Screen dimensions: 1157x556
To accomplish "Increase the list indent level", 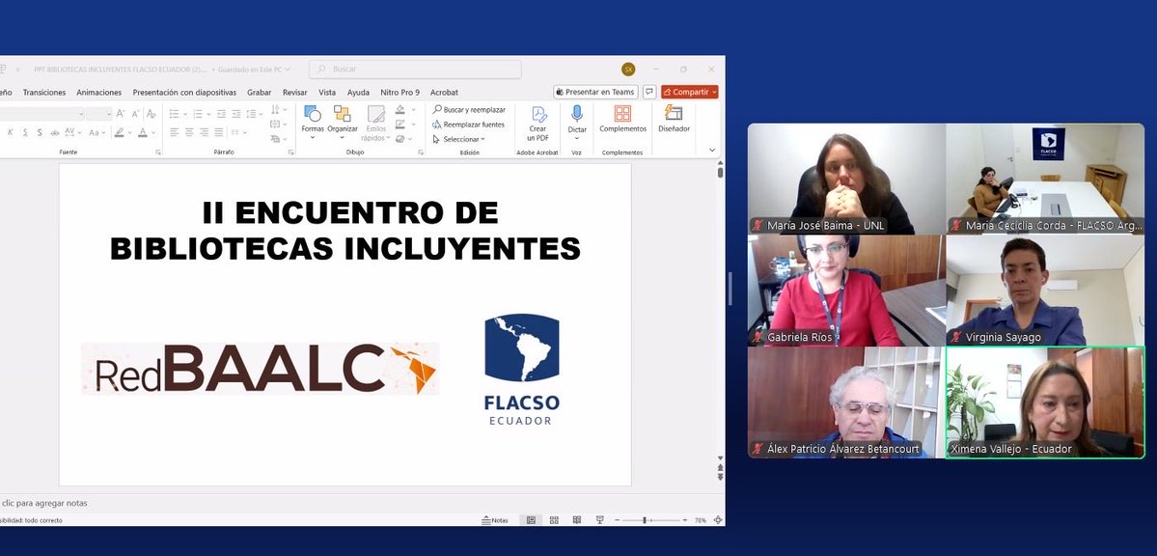I will 236,114.
